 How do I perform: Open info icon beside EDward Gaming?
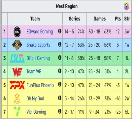click(60, 31)
